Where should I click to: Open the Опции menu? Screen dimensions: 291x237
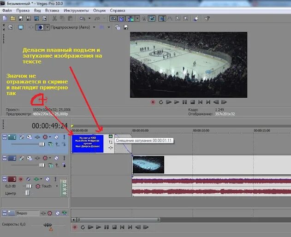(99, 11)
